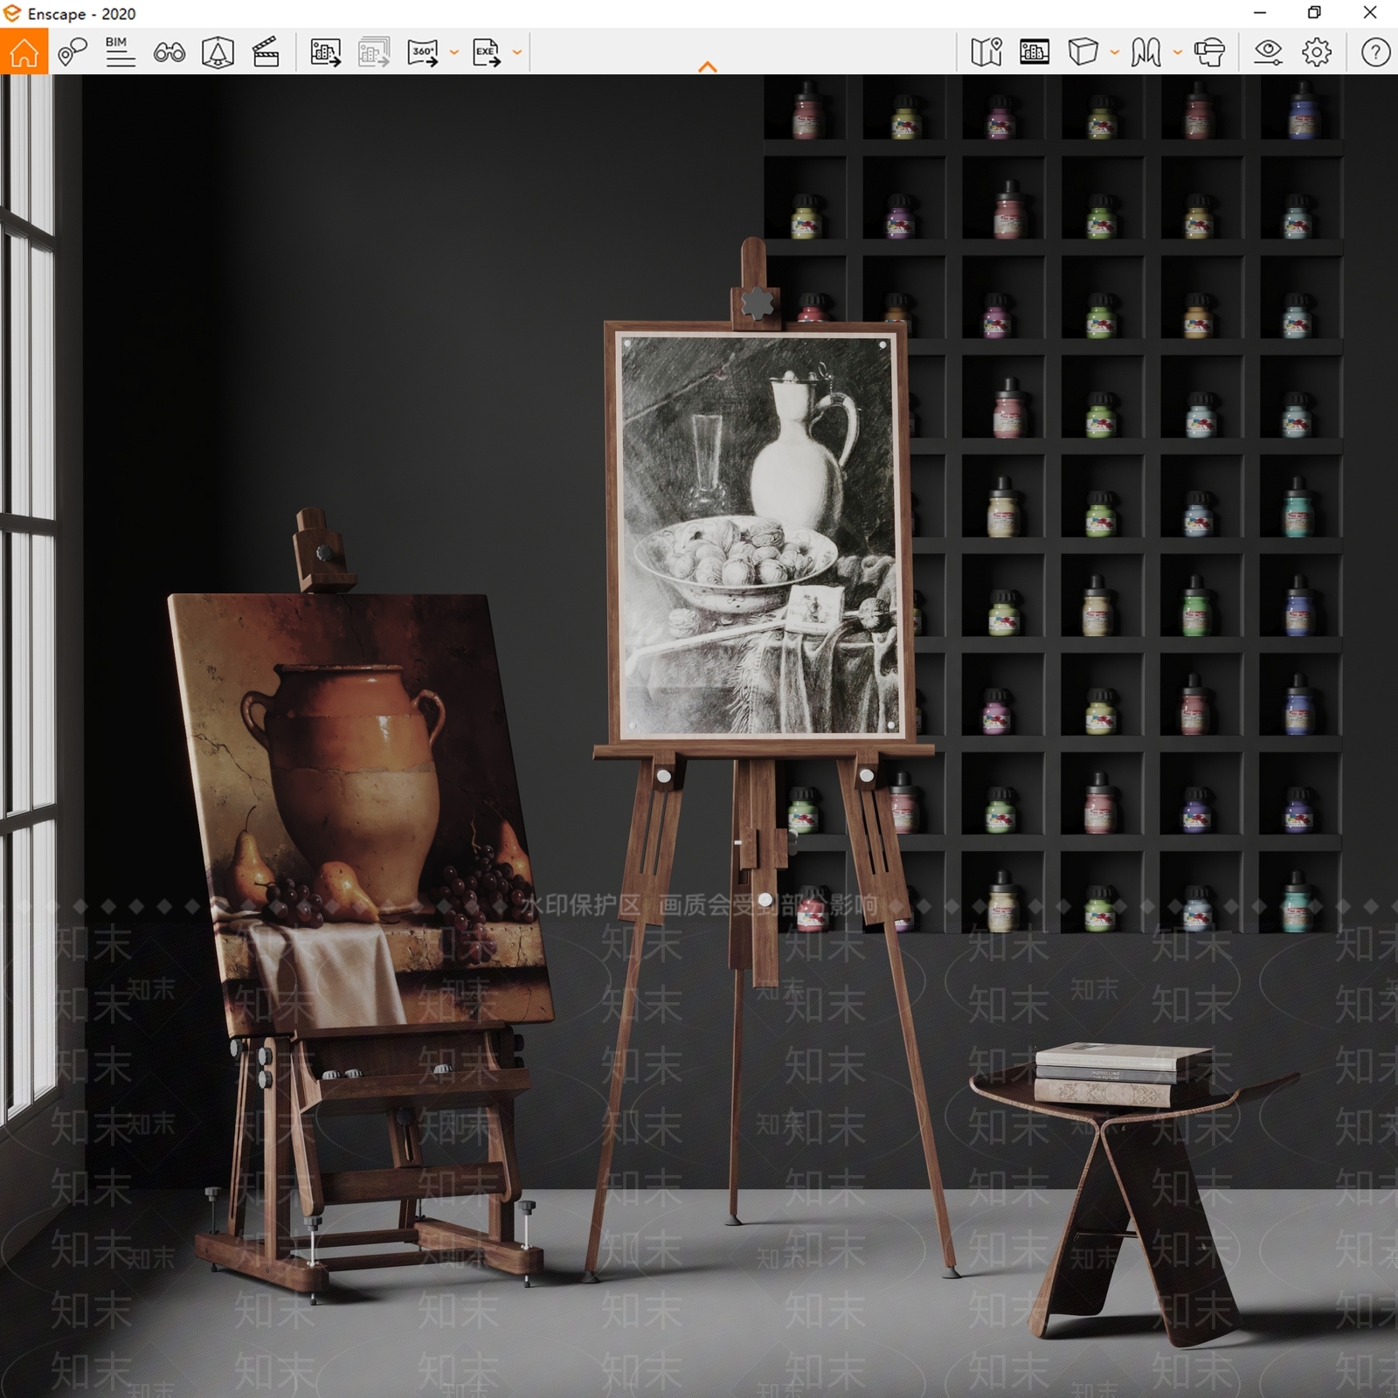Close the Enscape window
The width and height of the screenshot is (1398, 1398).
point(1370,13)
